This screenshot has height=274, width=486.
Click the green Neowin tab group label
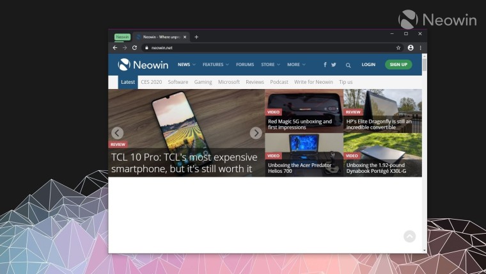pyautogui.click(x=122, y=37)
